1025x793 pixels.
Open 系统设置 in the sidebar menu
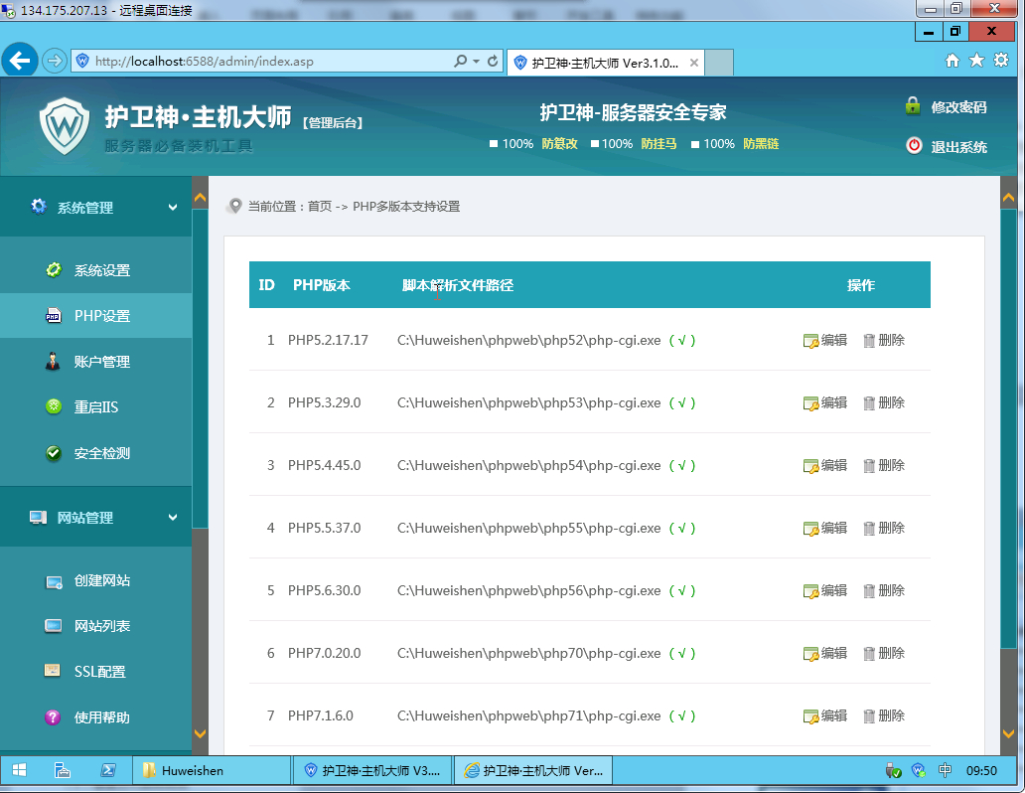click(102, 270)
